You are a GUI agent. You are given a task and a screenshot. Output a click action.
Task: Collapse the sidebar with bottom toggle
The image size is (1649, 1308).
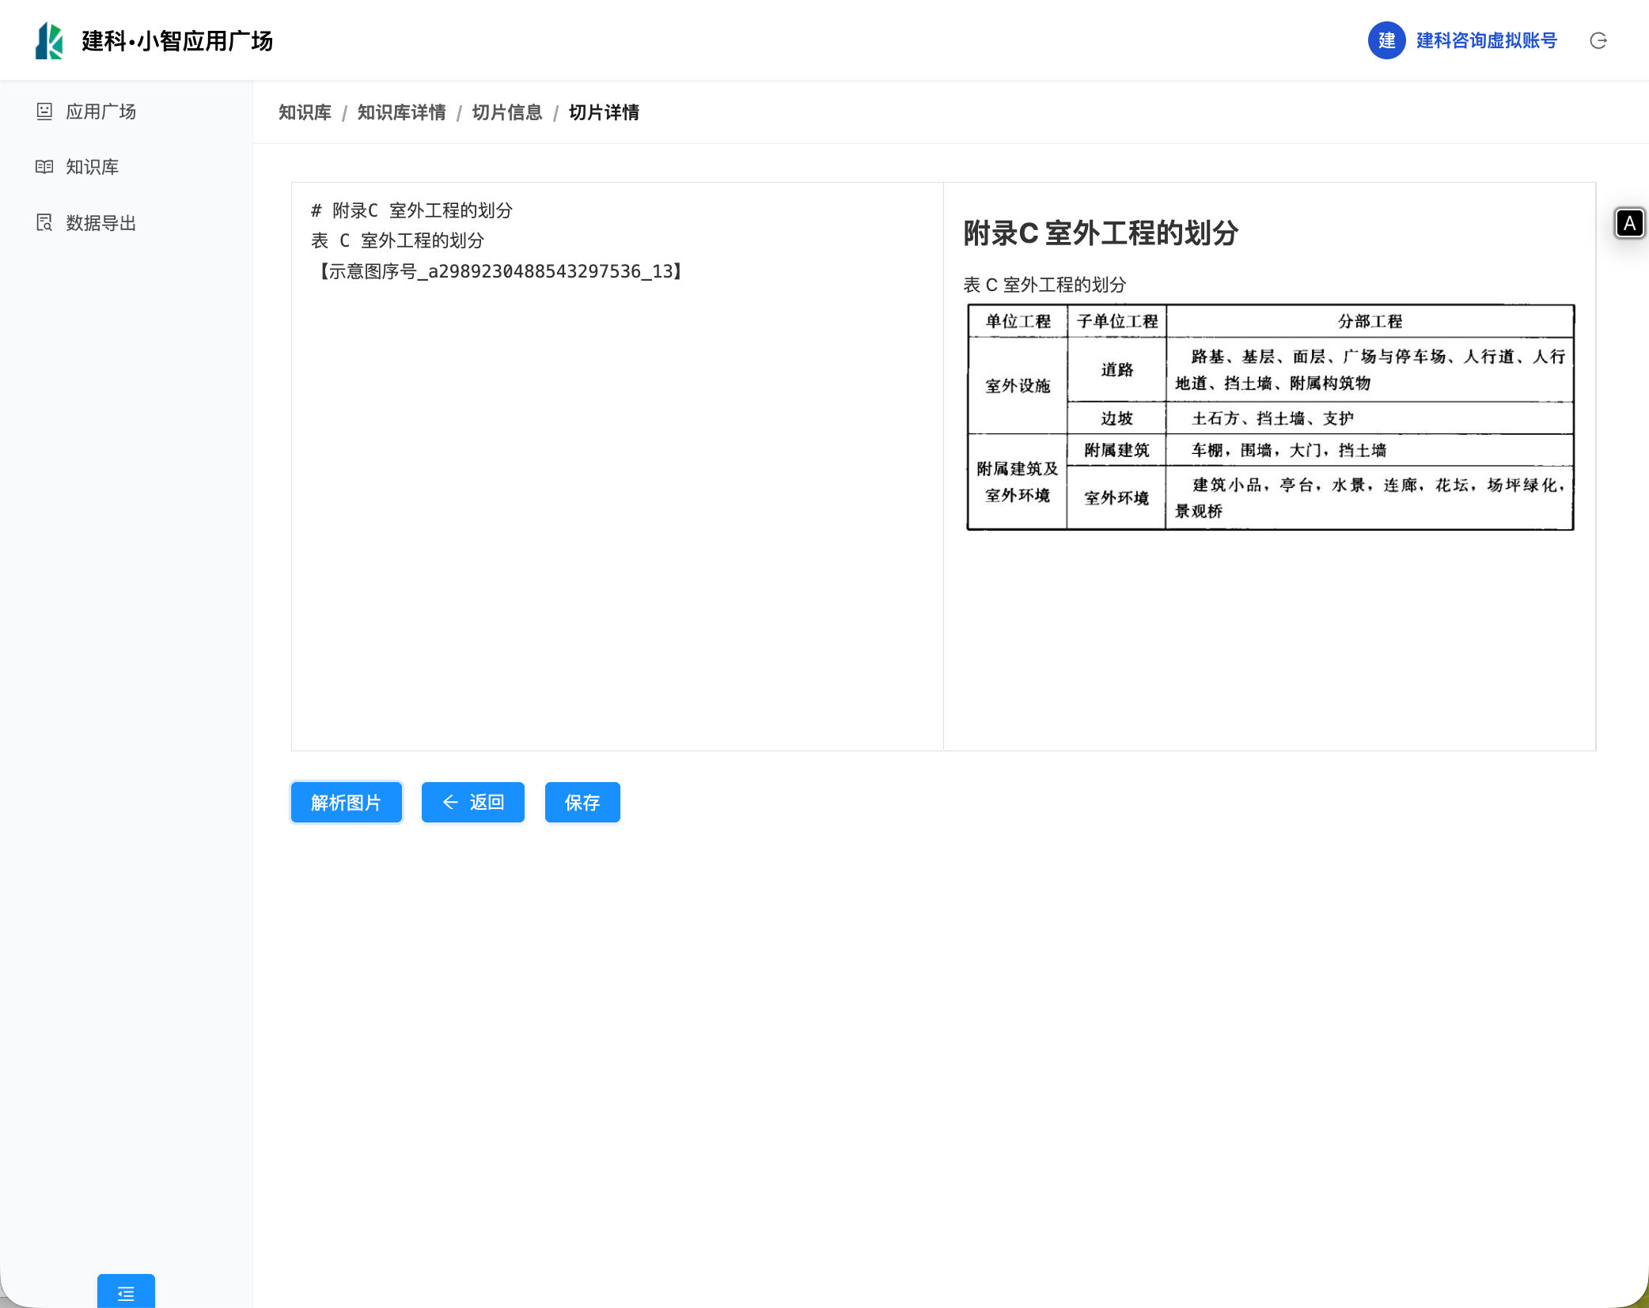point(126,1293)
